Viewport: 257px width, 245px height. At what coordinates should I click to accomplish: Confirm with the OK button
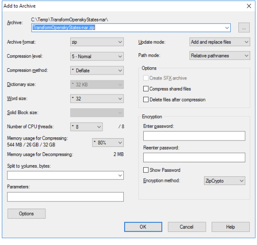point(143,227)
